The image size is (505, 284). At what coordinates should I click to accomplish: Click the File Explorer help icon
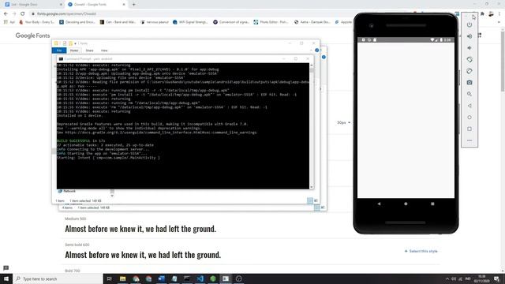click(317, 50)
